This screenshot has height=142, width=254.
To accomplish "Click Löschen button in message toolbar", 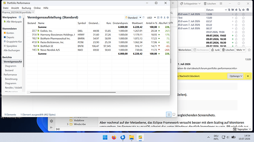I will point(228,50).
